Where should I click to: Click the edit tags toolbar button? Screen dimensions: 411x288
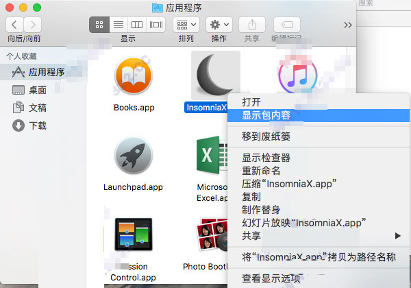[x=287, y=25]
